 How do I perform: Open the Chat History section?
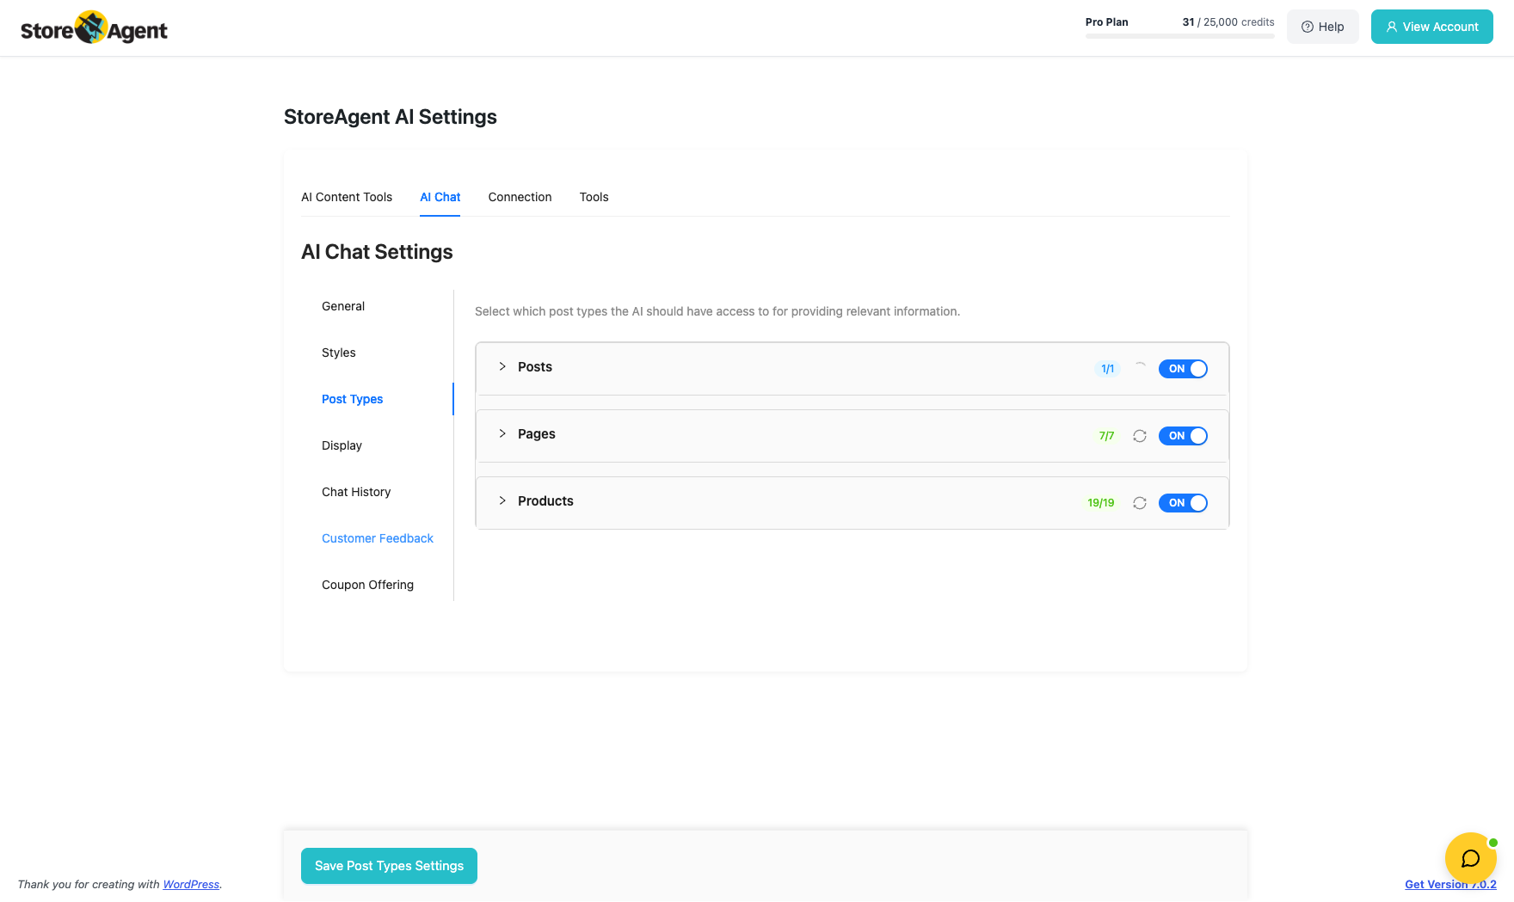pyautogui.click(x=356, y=492)
